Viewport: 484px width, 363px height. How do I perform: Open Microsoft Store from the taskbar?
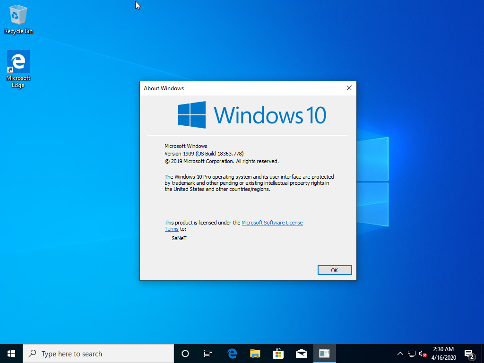click(278, 354)
